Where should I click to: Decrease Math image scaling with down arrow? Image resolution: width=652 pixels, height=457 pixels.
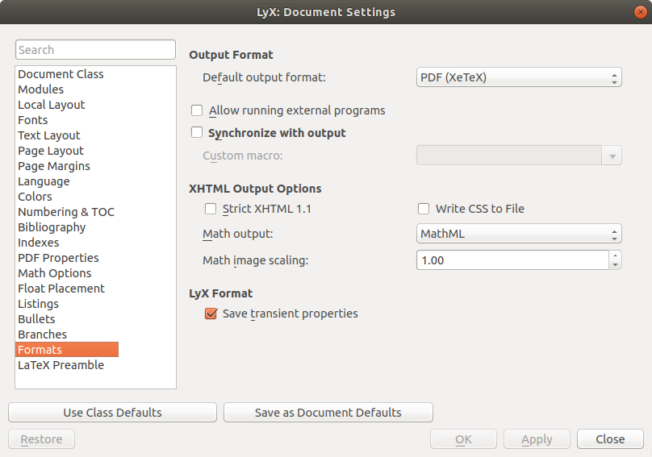pos(616,264)
